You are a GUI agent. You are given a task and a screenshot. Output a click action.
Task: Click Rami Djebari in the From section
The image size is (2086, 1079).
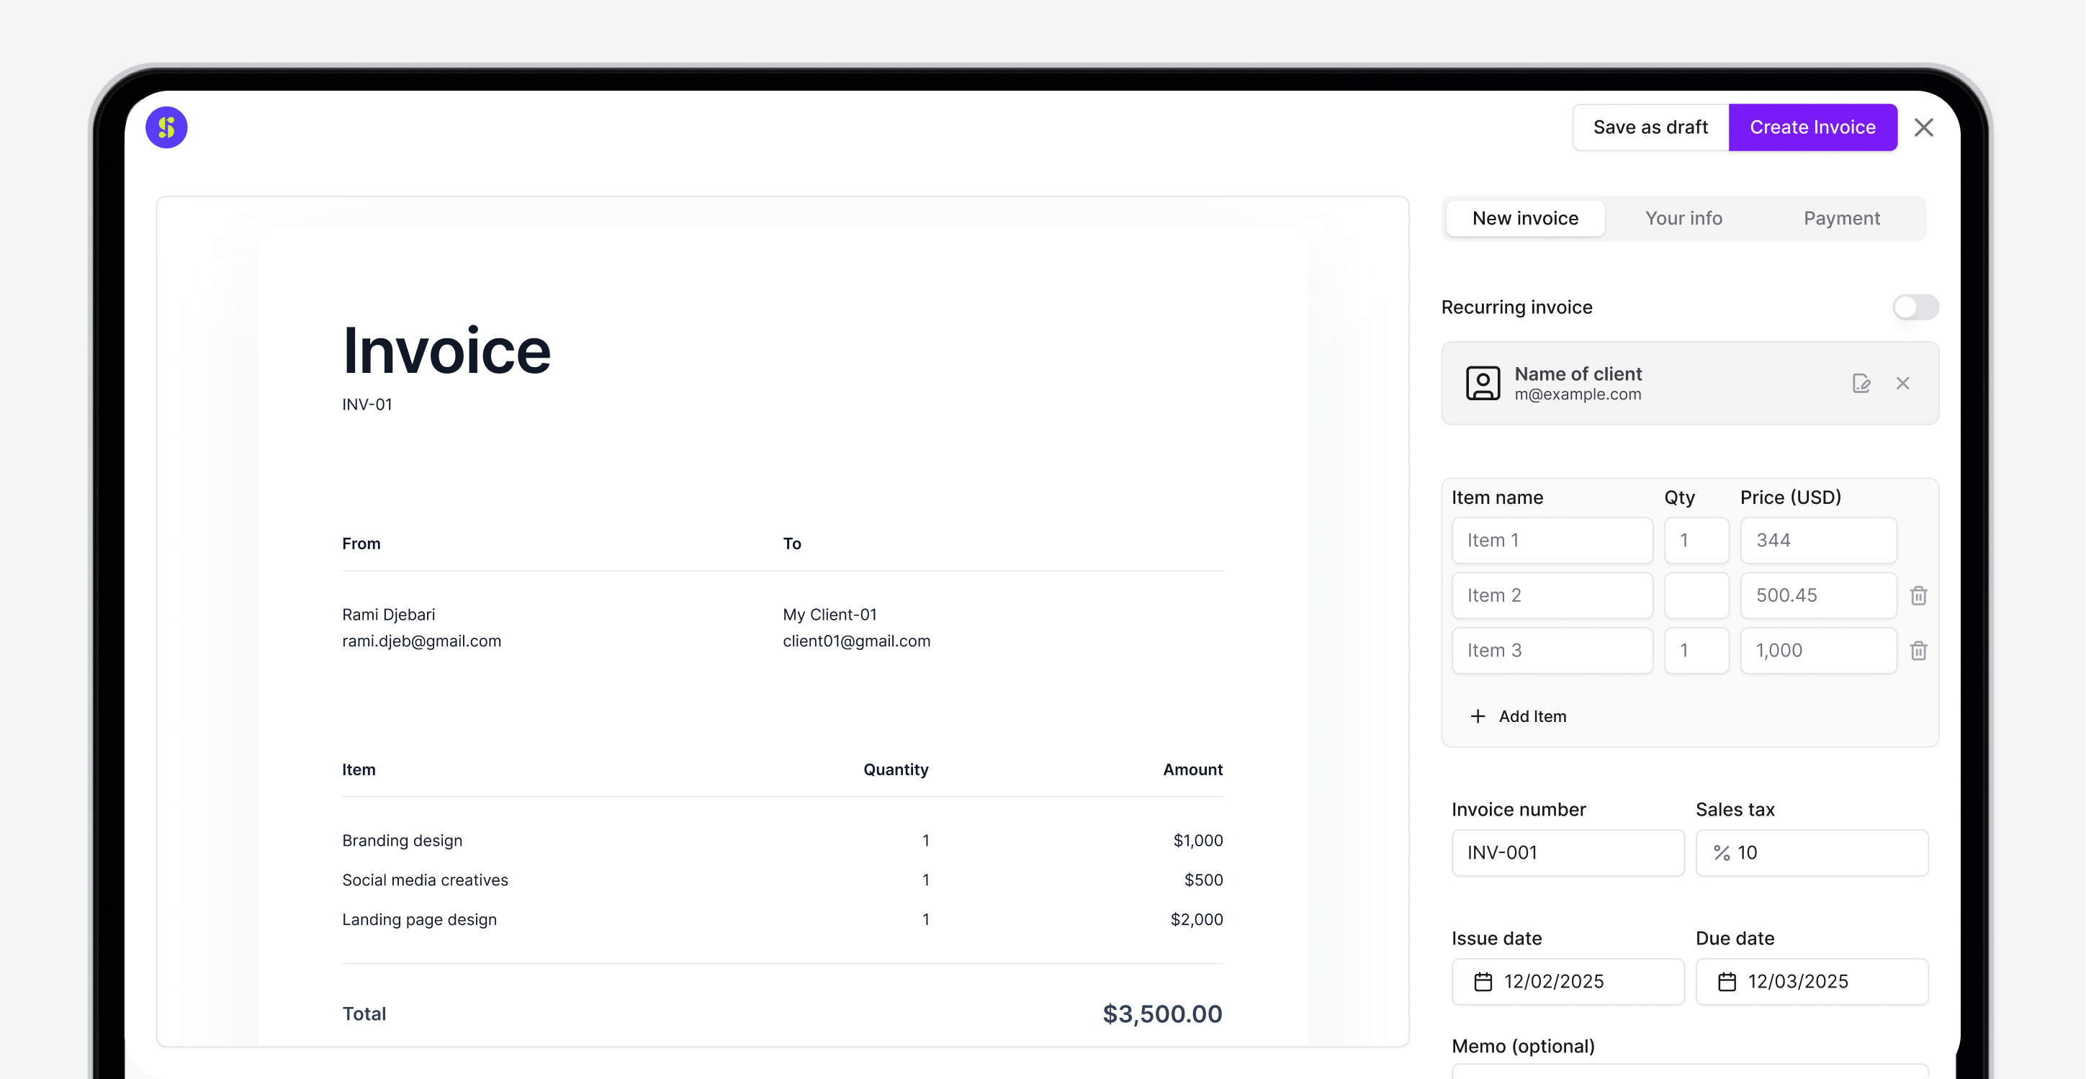click(x=389, y=615)
